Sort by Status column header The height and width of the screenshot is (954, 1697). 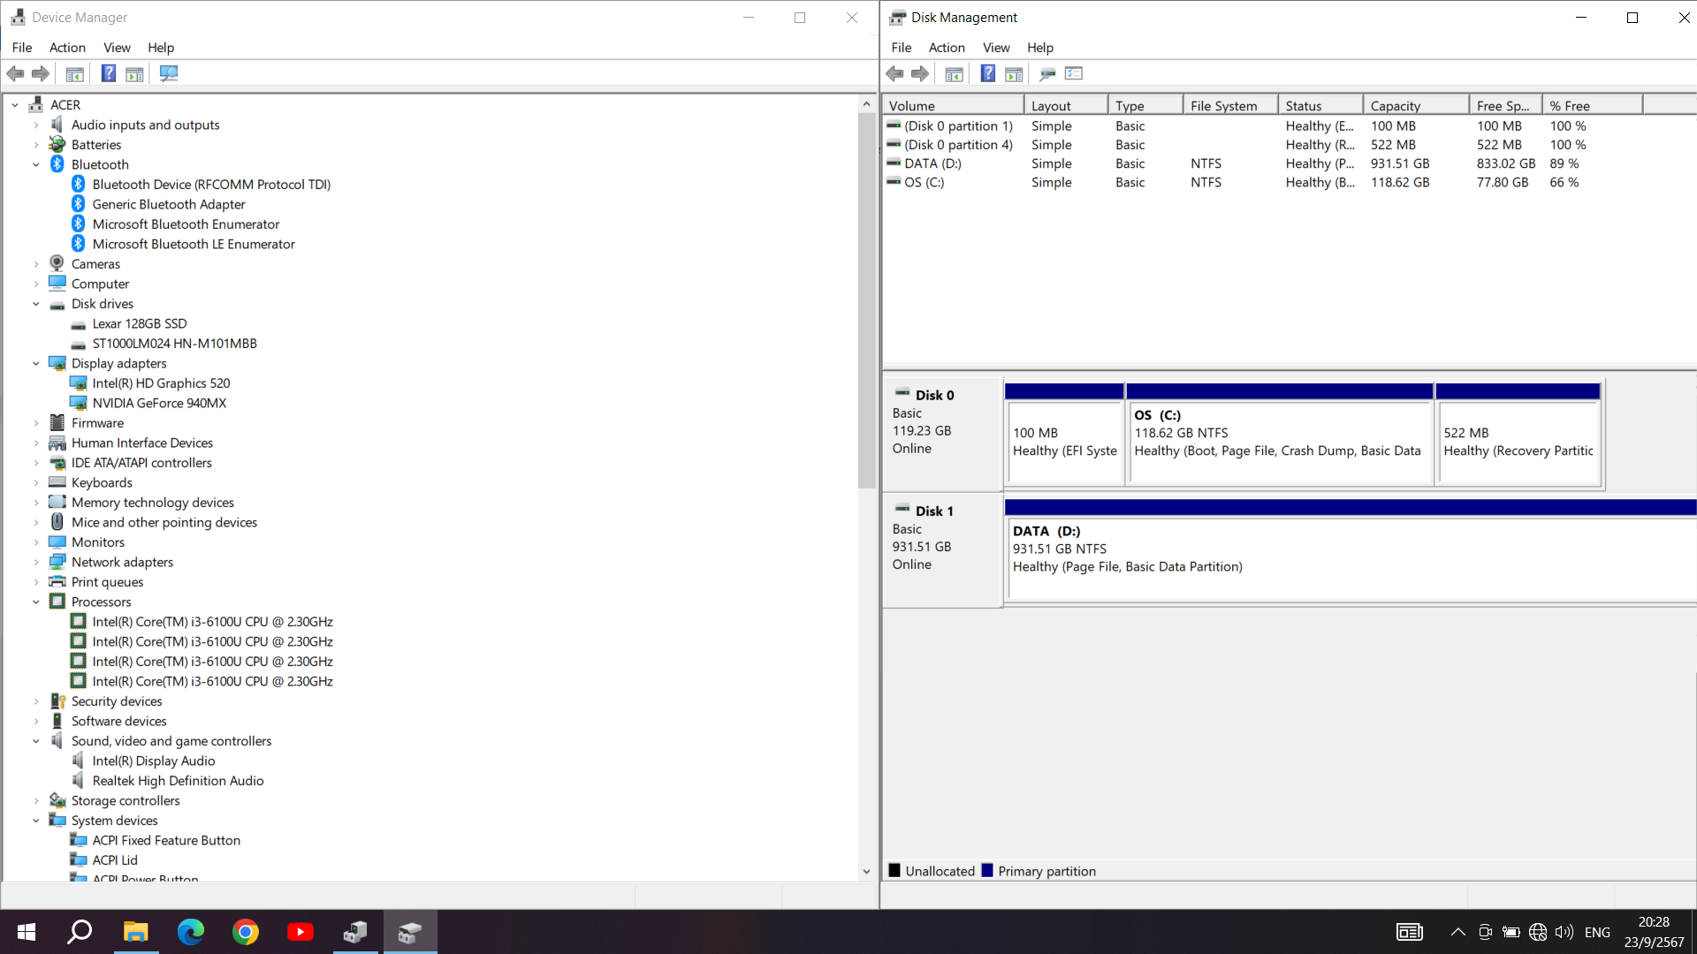point(1321,105)
